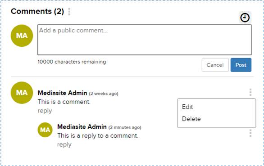Click the "2 weeks ago" timestamp
Viewport: 264px width, 166px height.
[104, 94]
